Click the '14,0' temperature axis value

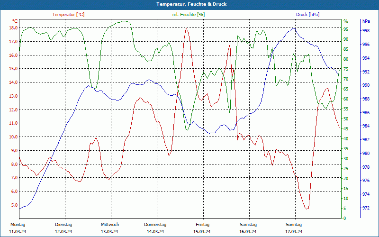coord(13,82)
